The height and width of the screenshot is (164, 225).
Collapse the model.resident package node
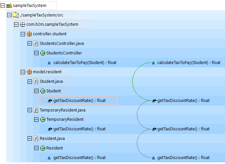pos(23,72)
